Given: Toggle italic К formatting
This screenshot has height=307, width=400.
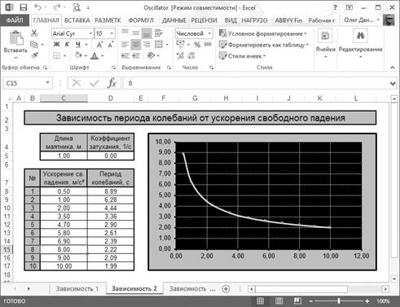Looking at the screenshot, I should click(67, 45).
